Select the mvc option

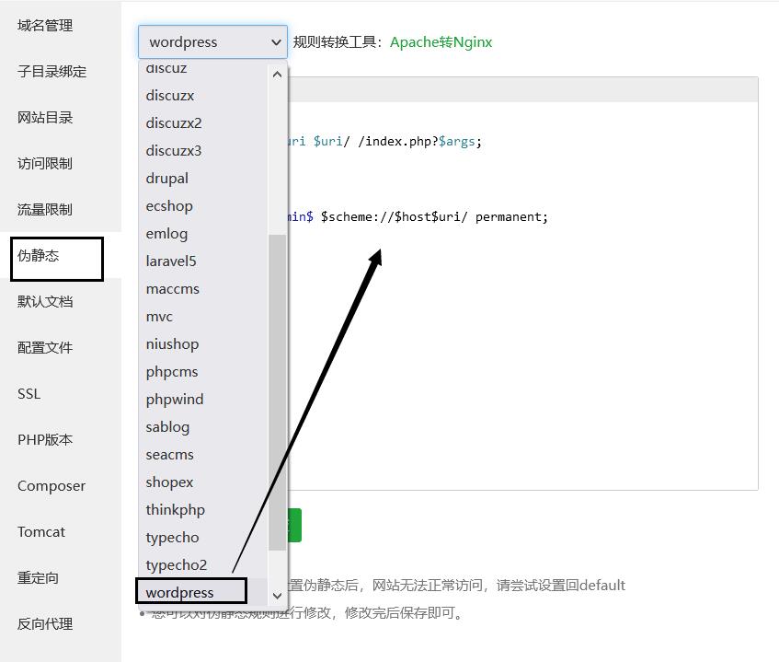(203, 317)
